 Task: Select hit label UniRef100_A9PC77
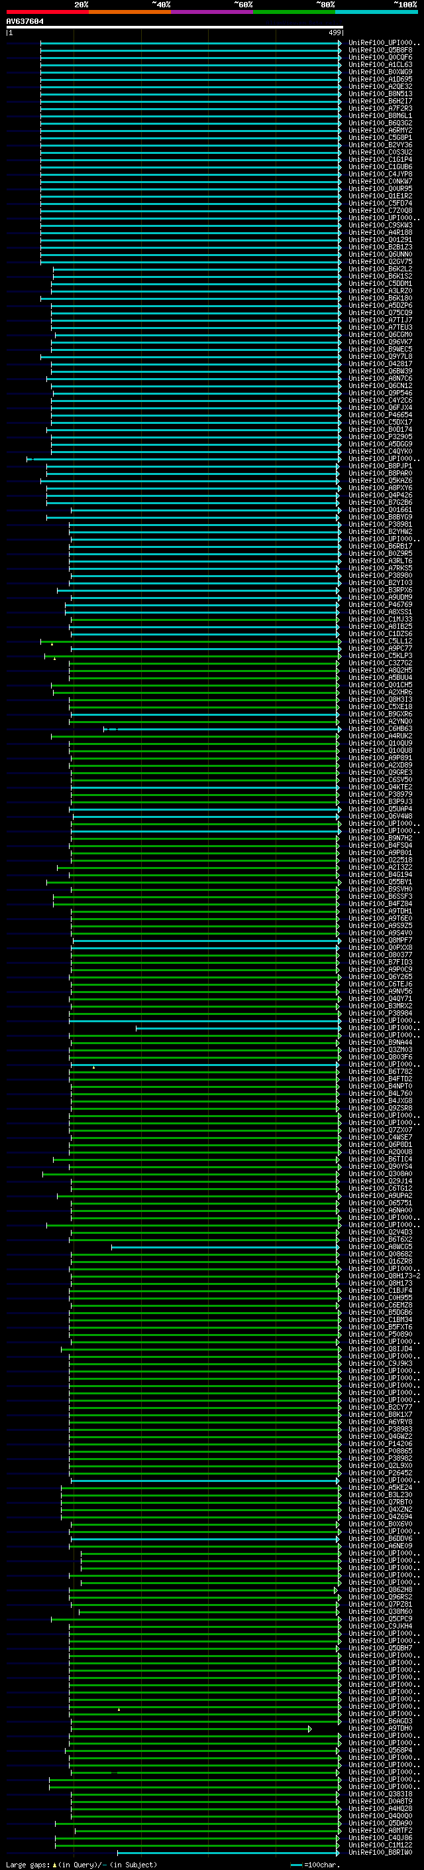(380, 648)
